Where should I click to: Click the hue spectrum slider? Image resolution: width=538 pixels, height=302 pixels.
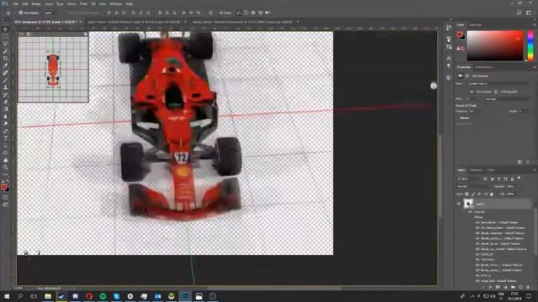click(530, 46)
